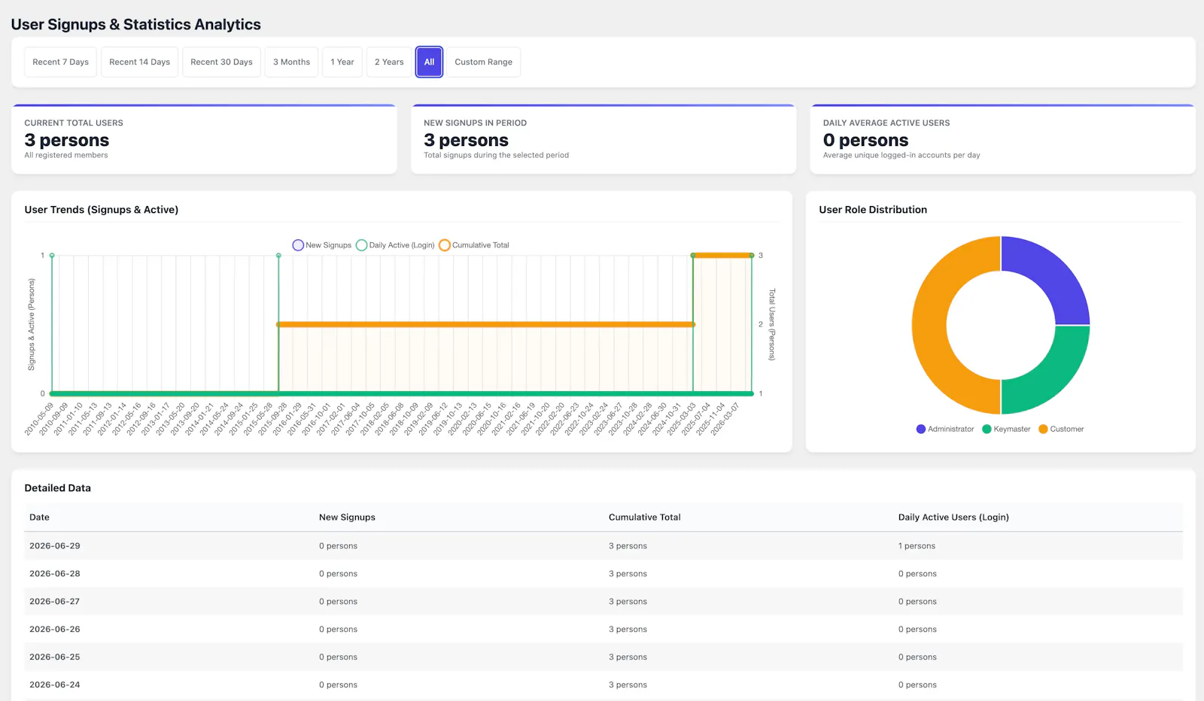Image resolution: width=1204 pixels, height=701 pixels.
Task: Click the Total Users (Persons) axis label
Action: 771,325
